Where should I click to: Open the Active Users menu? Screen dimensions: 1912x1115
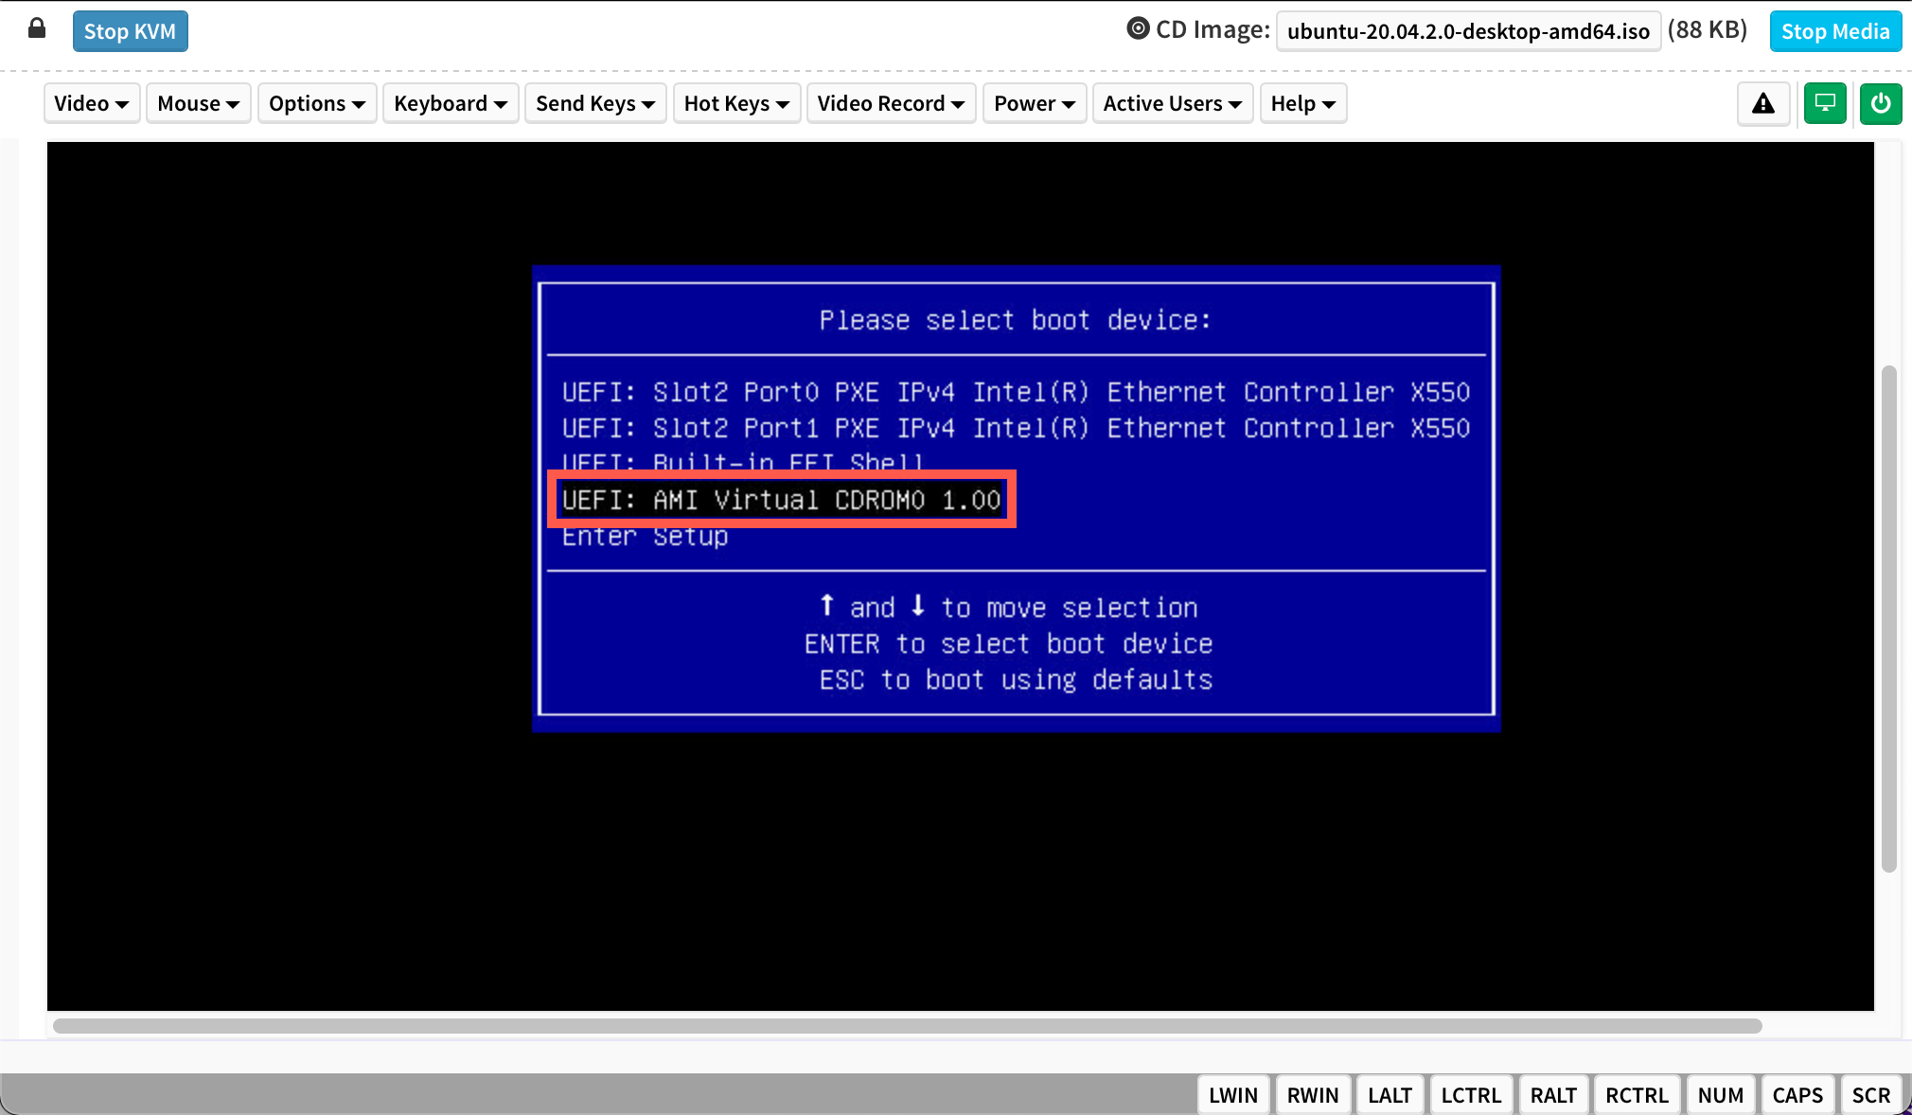click(1172, 103)
